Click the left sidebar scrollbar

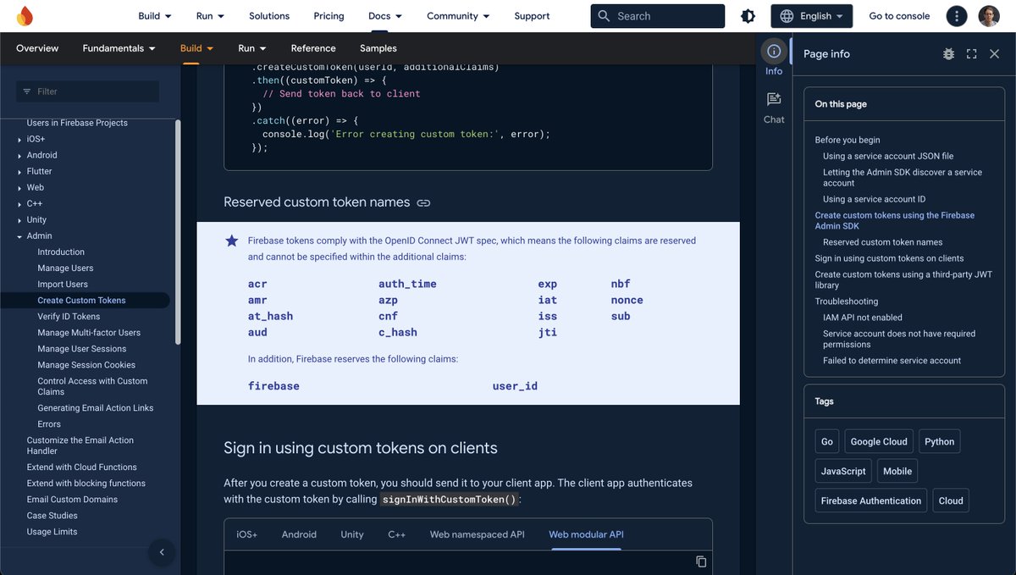coord(178,233)
